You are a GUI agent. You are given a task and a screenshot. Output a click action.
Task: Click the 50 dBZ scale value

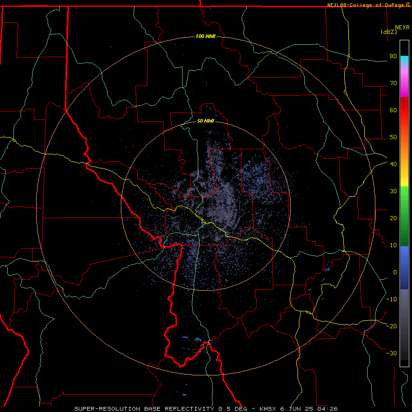tap(393, 137)
